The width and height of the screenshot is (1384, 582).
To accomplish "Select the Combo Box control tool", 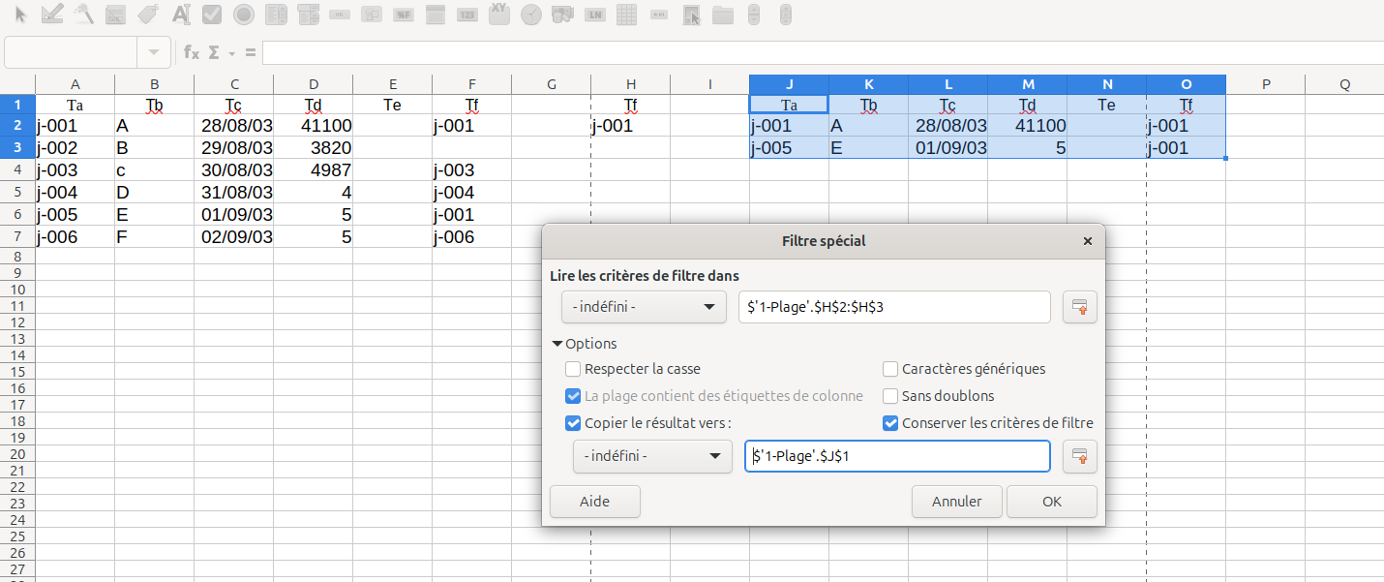I will [308, 15].
